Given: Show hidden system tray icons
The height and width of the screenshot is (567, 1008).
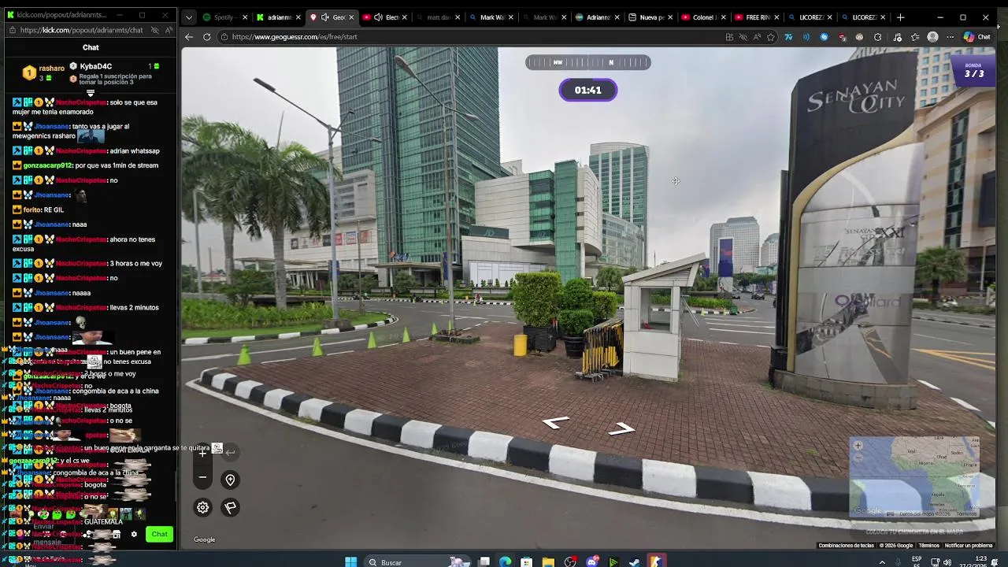Looking at the screenshot, I should pyautogui.click(x=882, y=562).
